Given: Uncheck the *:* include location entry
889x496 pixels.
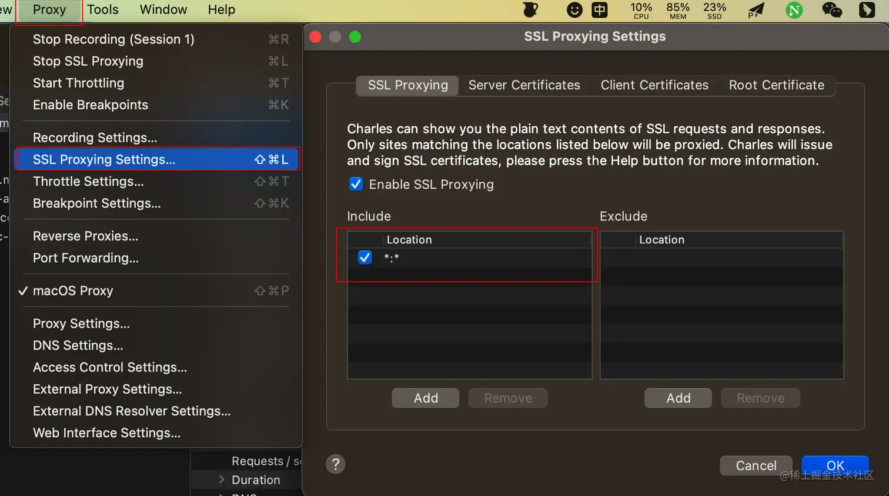Looking at the screenshot, I should [x=365, y=257].
